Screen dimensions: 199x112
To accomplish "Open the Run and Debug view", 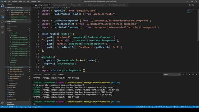I will pos(2,22).
